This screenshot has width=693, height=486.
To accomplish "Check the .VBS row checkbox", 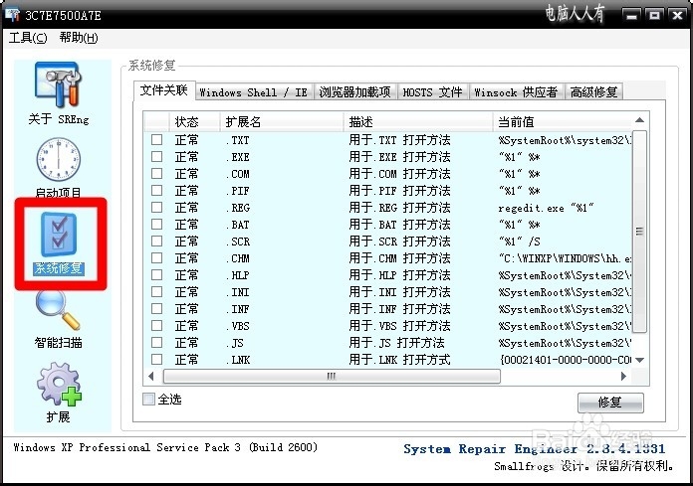I will pyautogui.click(x=156, y=325).
